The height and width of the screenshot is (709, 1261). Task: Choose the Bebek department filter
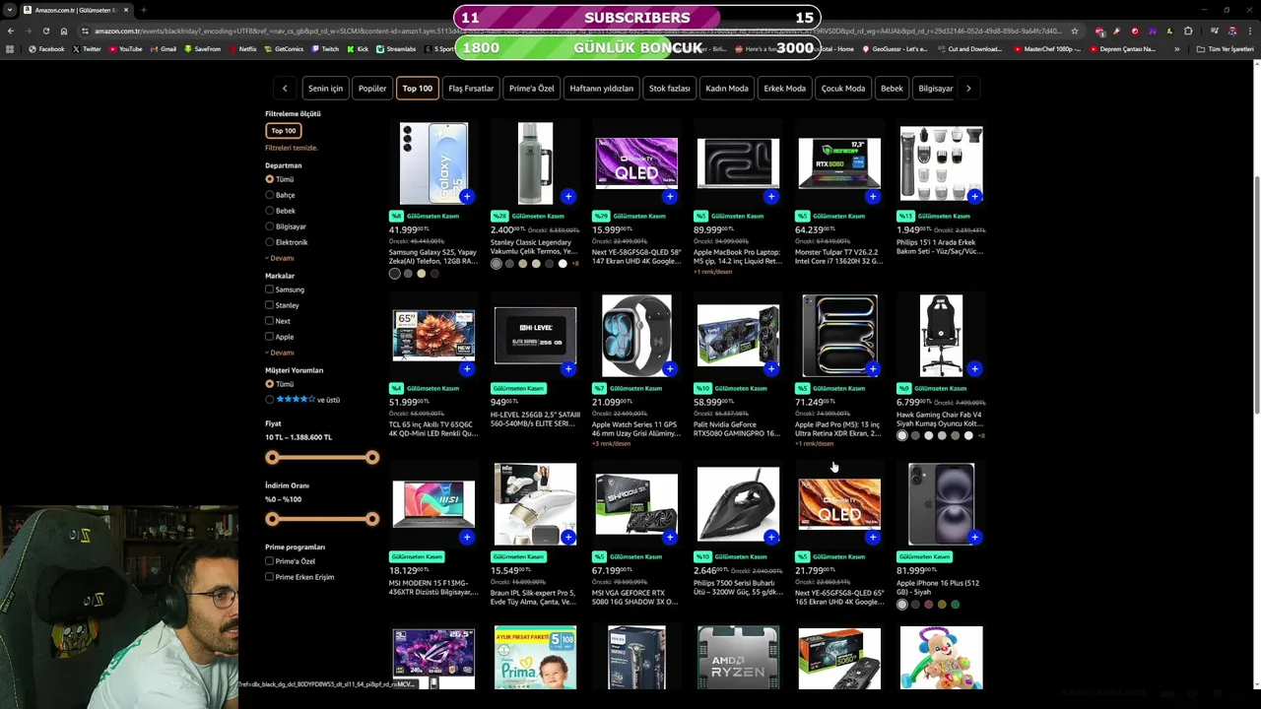click(x=270, y=211)
